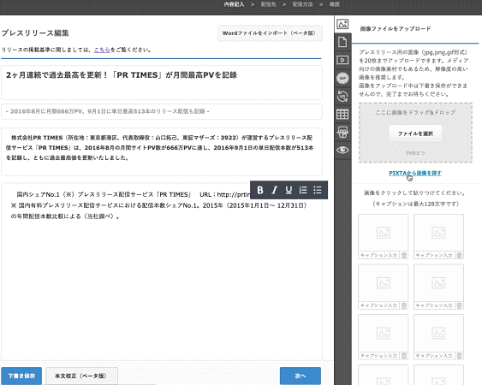The width and height of the screenshot is (482, 385).
Task: Open the video embed panel icon
Action: click(342, 60)
